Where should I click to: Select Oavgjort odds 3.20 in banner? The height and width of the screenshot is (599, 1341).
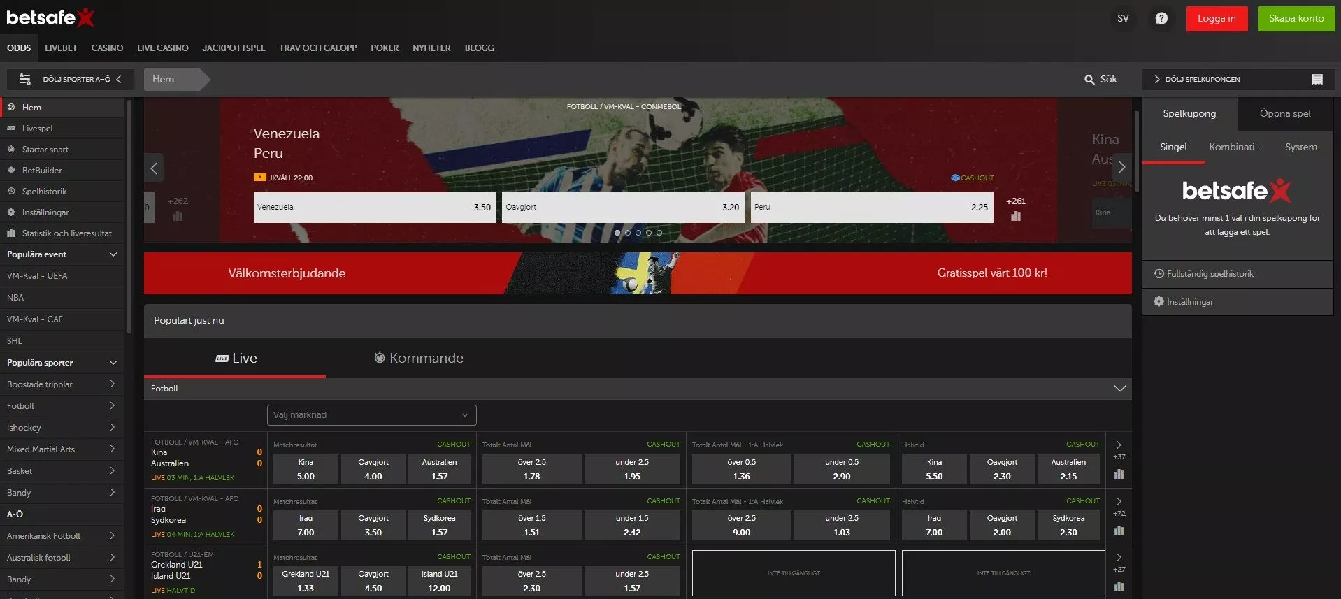[622, 208]
